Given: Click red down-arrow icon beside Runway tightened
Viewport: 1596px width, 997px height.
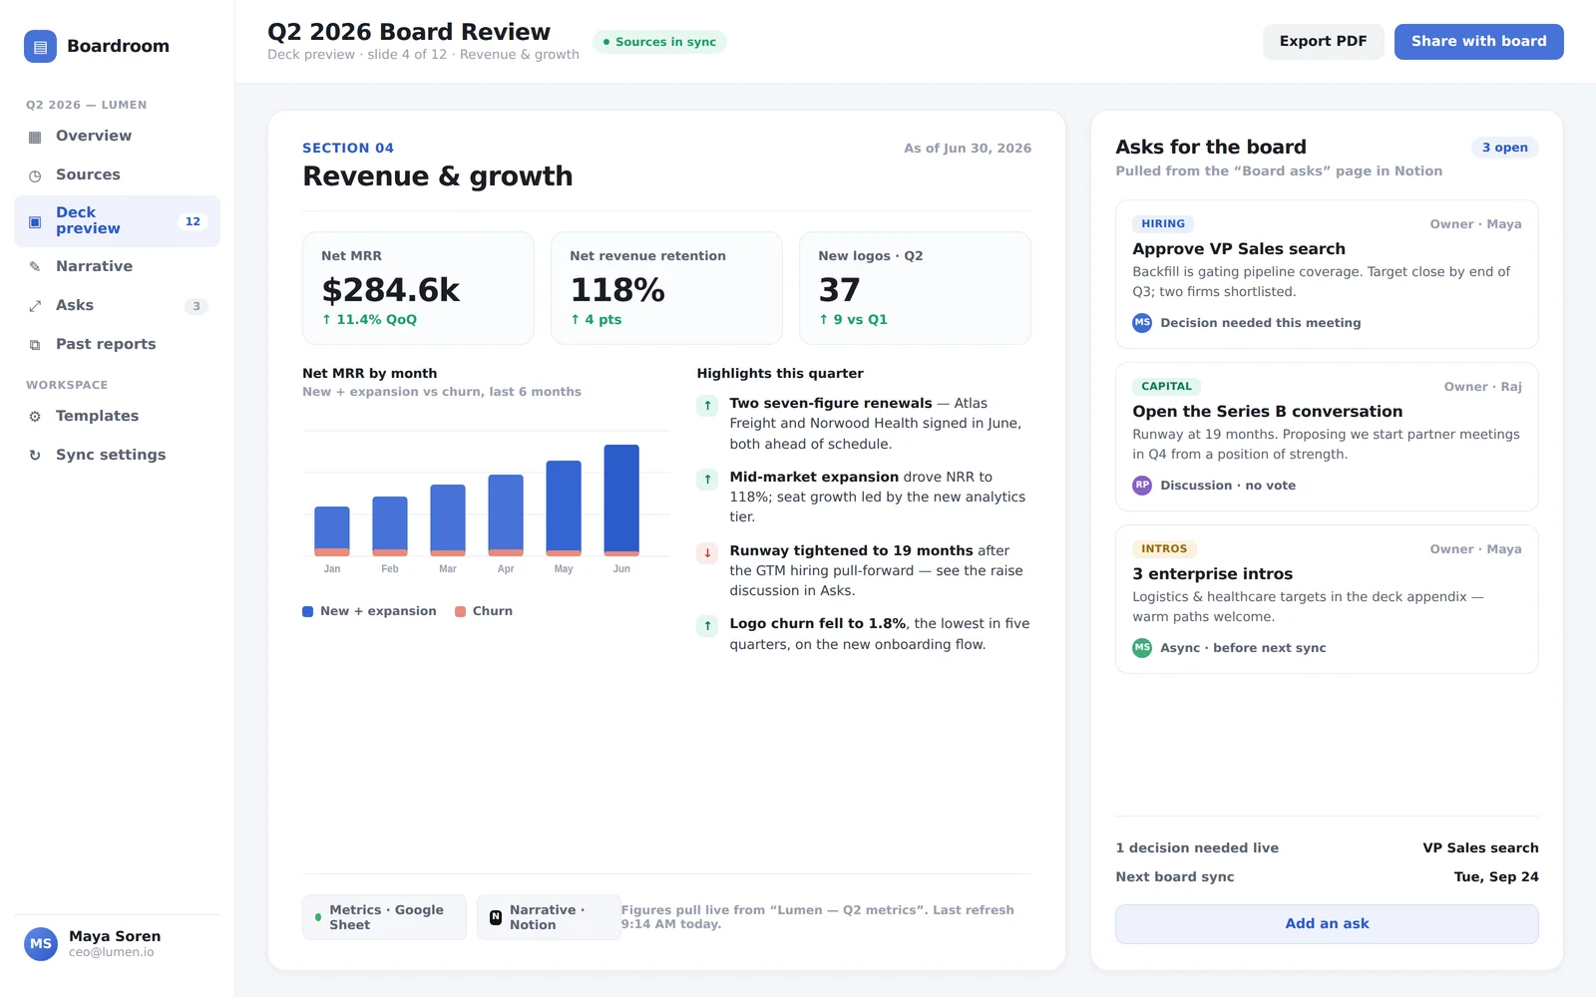Looking at the screenshot, I should pyautogui.click(x=707, y=553).
